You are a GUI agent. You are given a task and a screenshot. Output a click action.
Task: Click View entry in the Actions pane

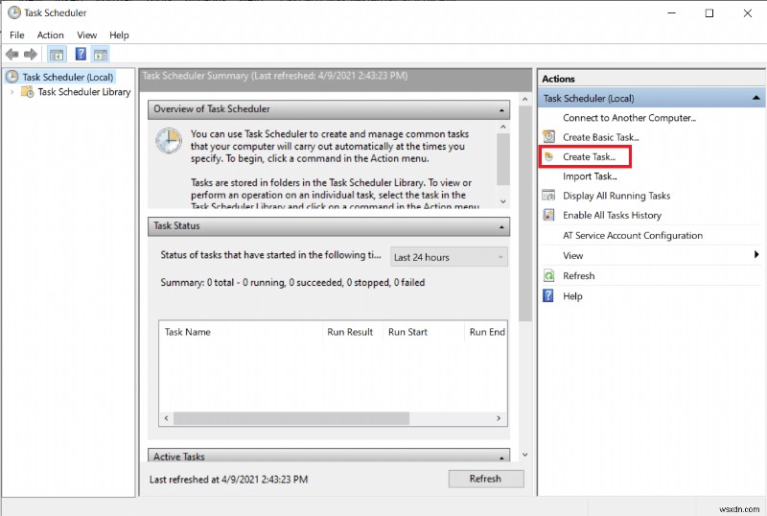click(572, 255)
